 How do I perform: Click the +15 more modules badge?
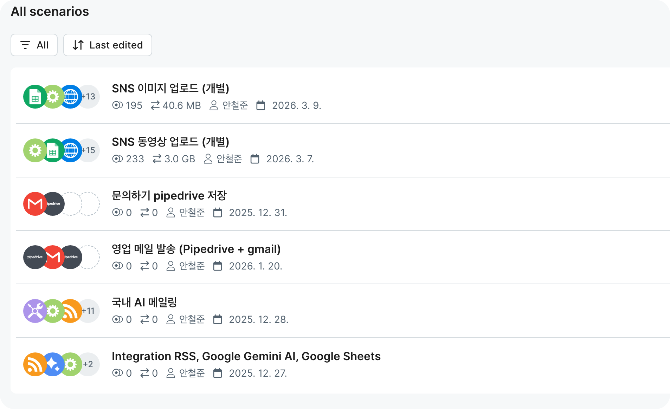tap(90, 150)
